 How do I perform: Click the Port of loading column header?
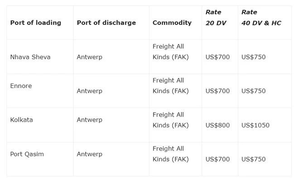click(36, 23)
